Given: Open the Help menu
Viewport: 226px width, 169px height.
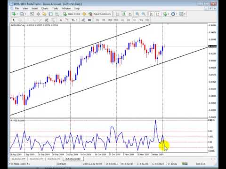Looking at the screenshot, I should [77, 8].
